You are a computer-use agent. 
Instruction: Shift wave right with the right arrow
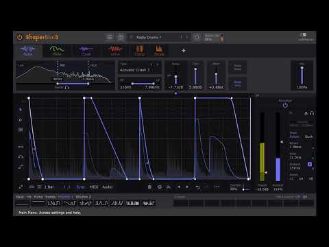187,187
